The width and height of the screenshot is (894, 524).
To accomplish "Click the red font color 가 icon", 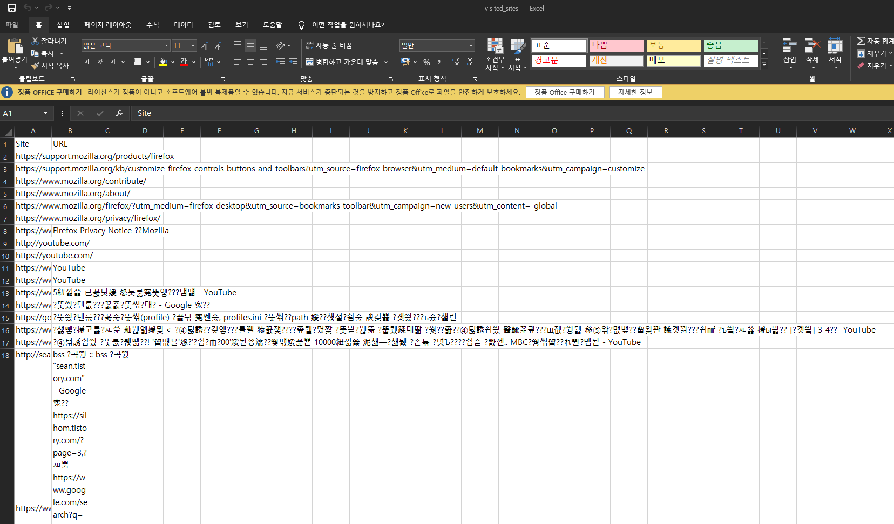I will coord(184,62).
